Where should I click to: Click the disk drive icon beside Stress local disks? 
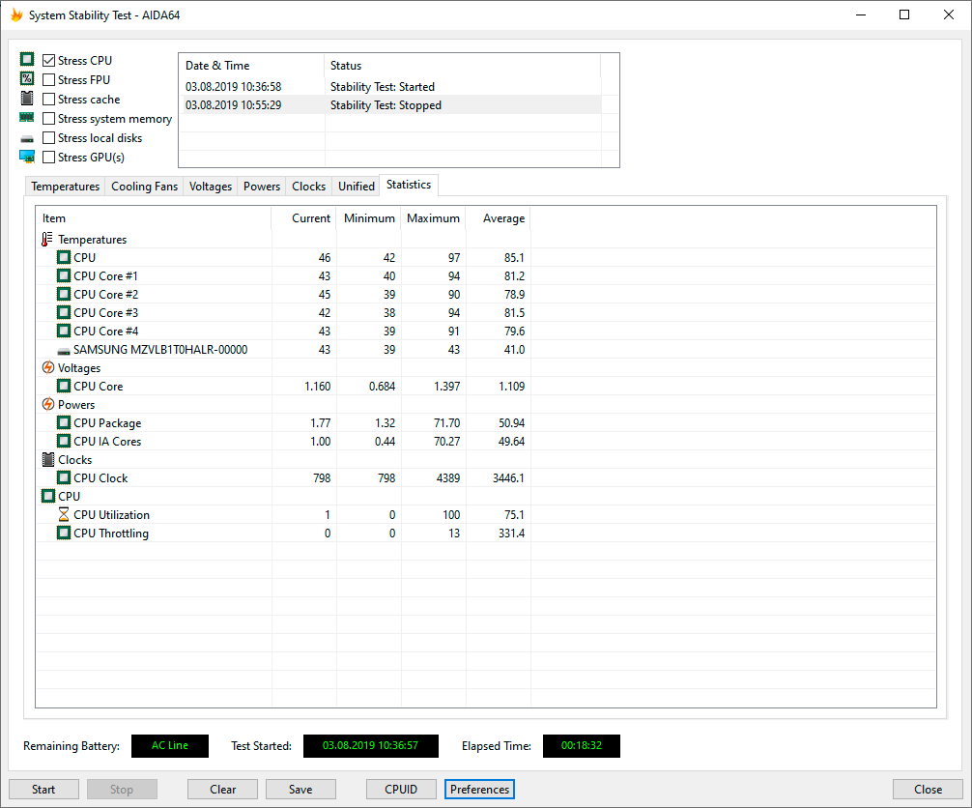[27, 139]
